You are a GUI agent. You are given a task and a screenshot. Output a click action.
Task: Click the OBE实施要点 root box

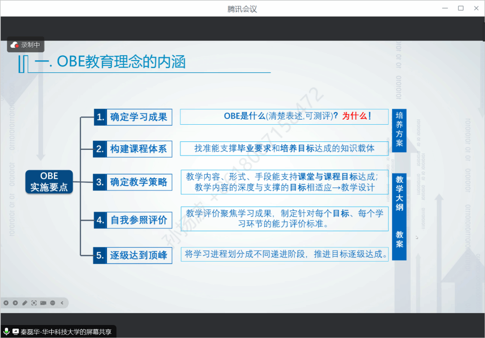(x=49, y=182)
